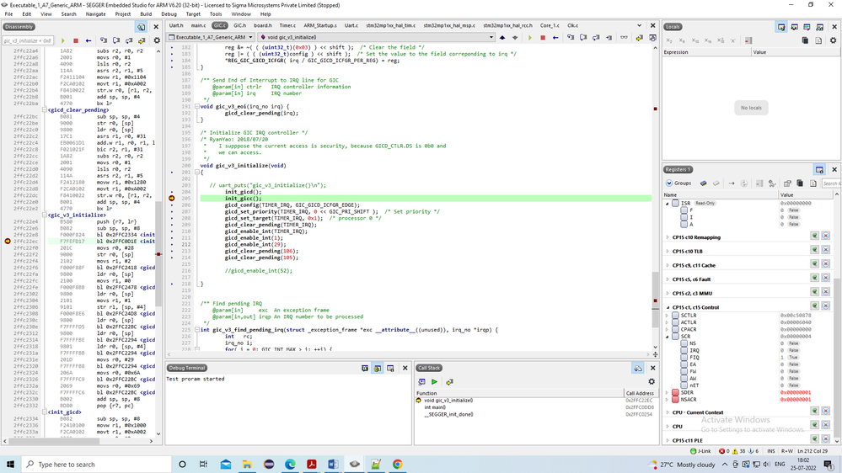The height and width of the screenshot is (473, 842).
Task: Toggle the SCR FIQ bit checkbox
Action: click(684, 357)
